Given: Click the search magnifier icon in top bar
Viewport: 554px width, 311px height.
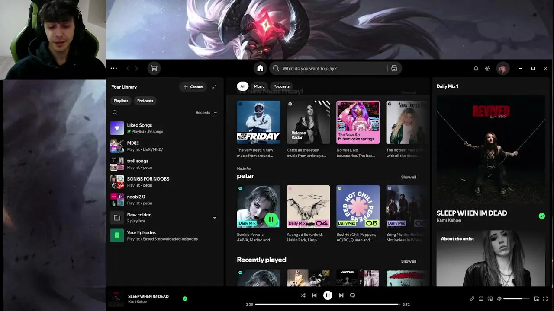Looking at the screenshot, I should (x=276, y=68).
